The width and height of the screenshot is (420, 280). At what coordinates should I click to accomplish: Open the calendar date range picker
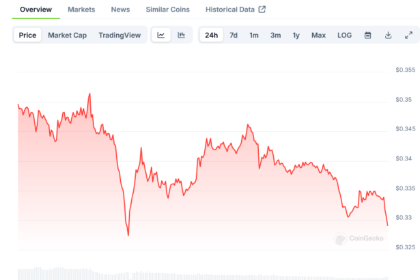(367, 35)
